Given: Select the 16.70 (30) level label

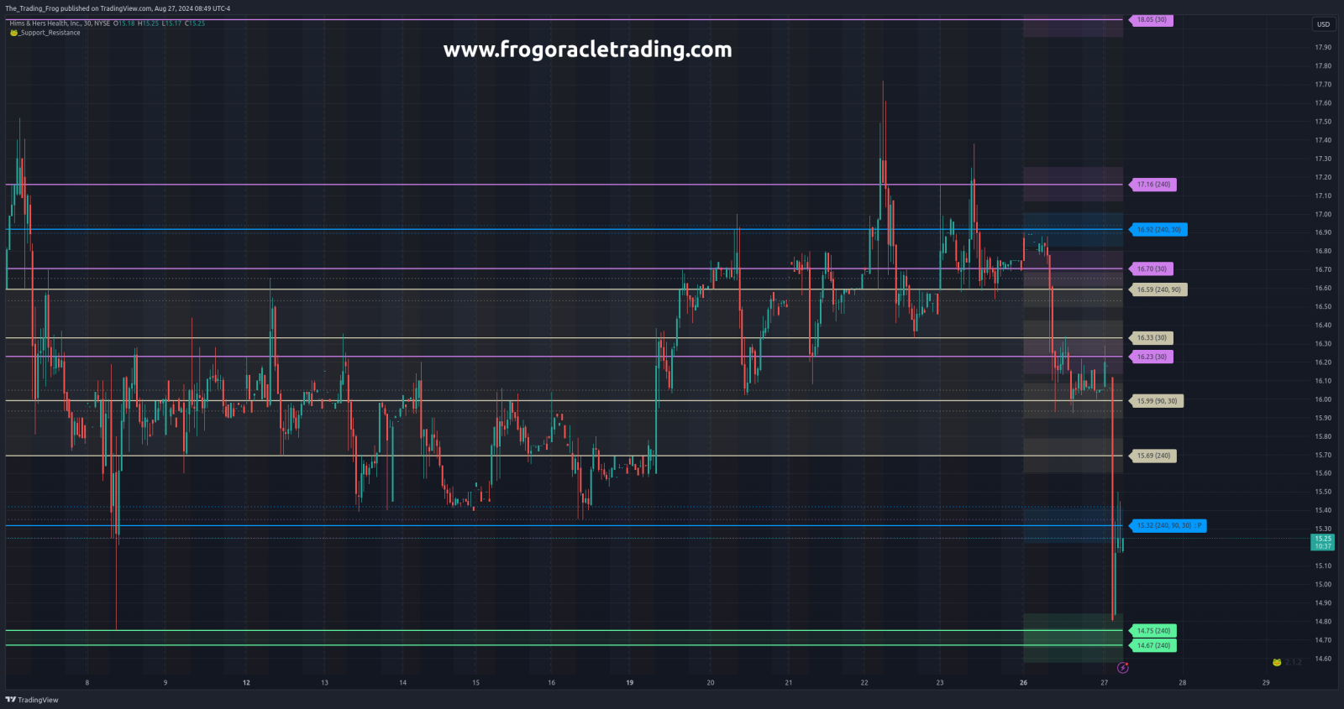Looking at the screenshot, I should pos(1152,269).
